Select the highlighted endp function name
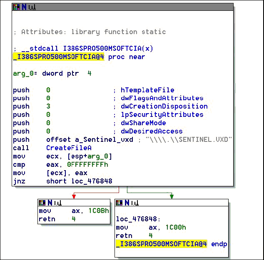 pyautogui.click(x=162, y=244)
